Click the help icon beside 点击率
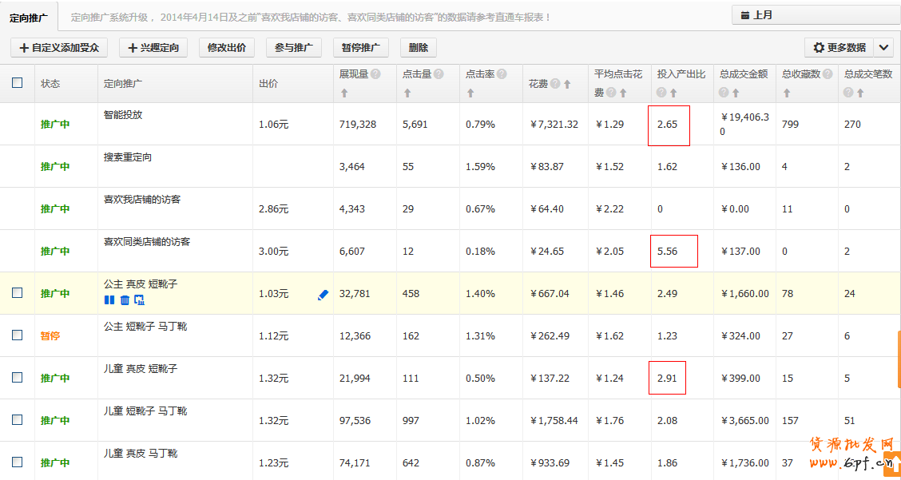 click(x=502, y=74)
